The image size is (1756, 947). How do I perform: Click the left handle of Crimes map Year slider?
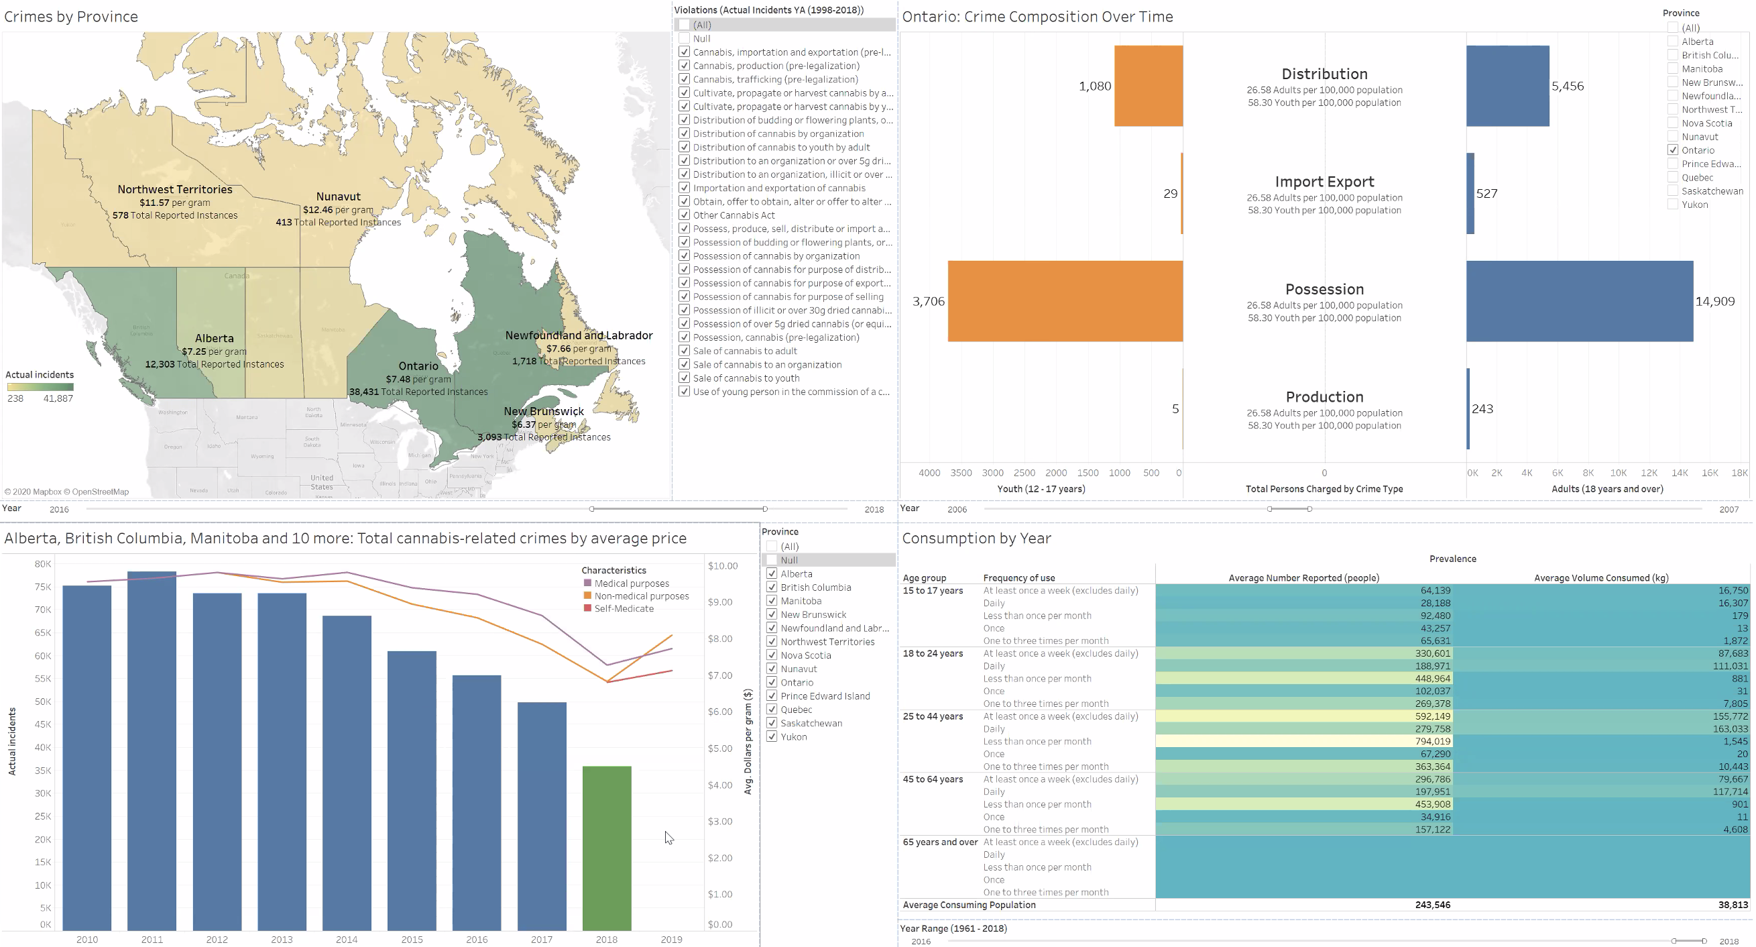pos(591,508)
